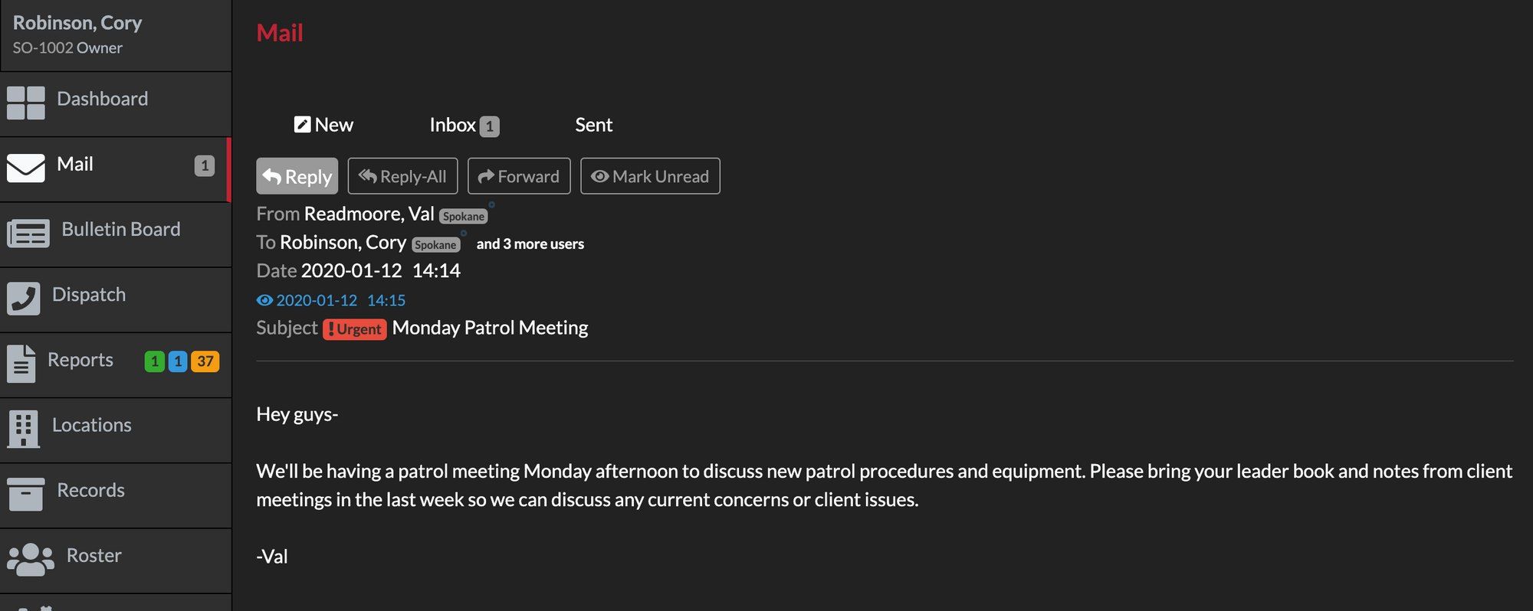Toggle the Urgent flag on the subject
The height and width of the screenshot is (611, 1533).
click(354, 328)
